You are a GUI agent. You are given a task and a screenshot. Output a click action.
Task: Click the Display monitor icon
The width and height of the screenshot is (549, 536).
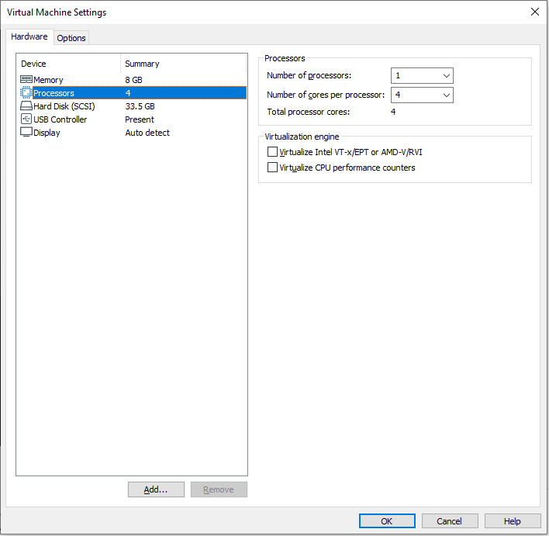26,133
